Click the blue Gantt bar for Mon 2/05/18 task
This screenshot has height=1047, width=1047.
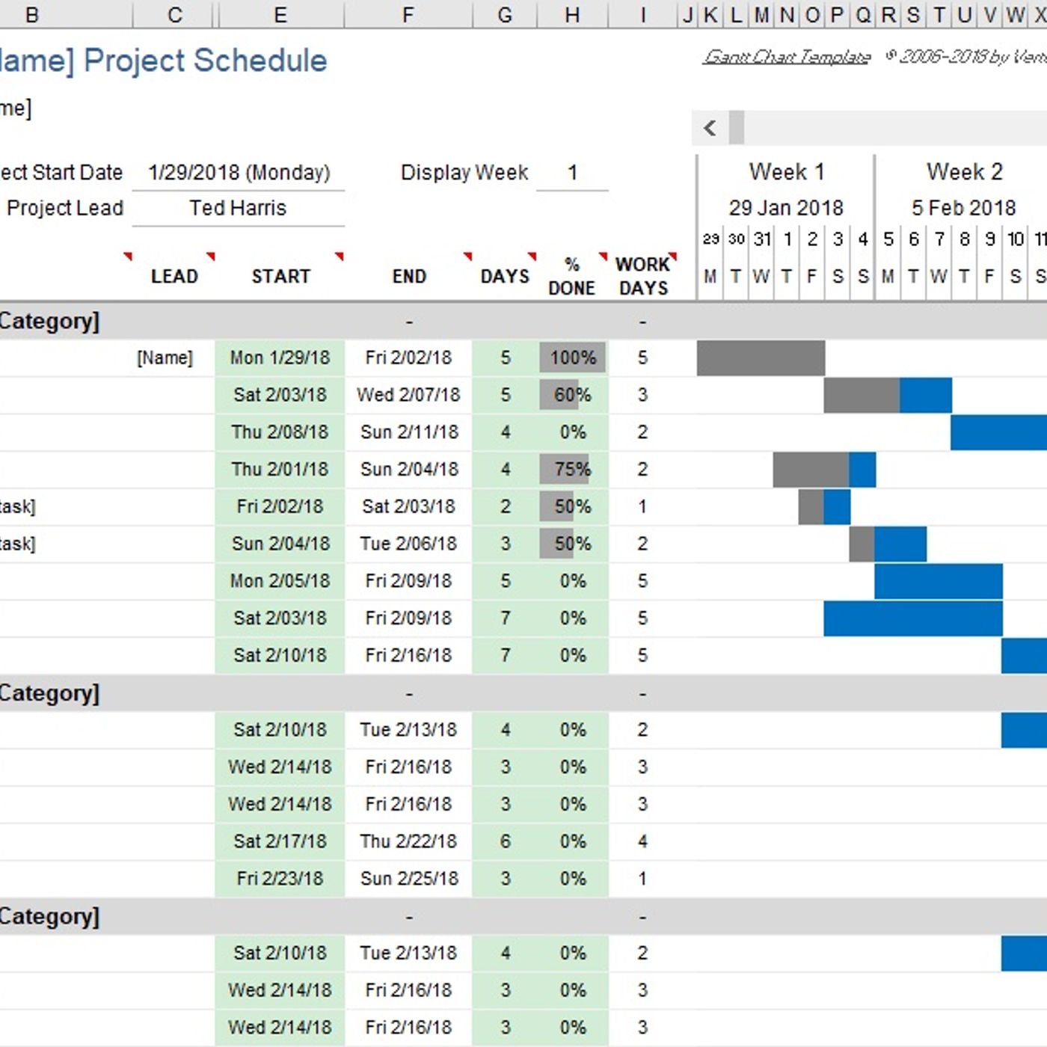(x=939, y=581)
